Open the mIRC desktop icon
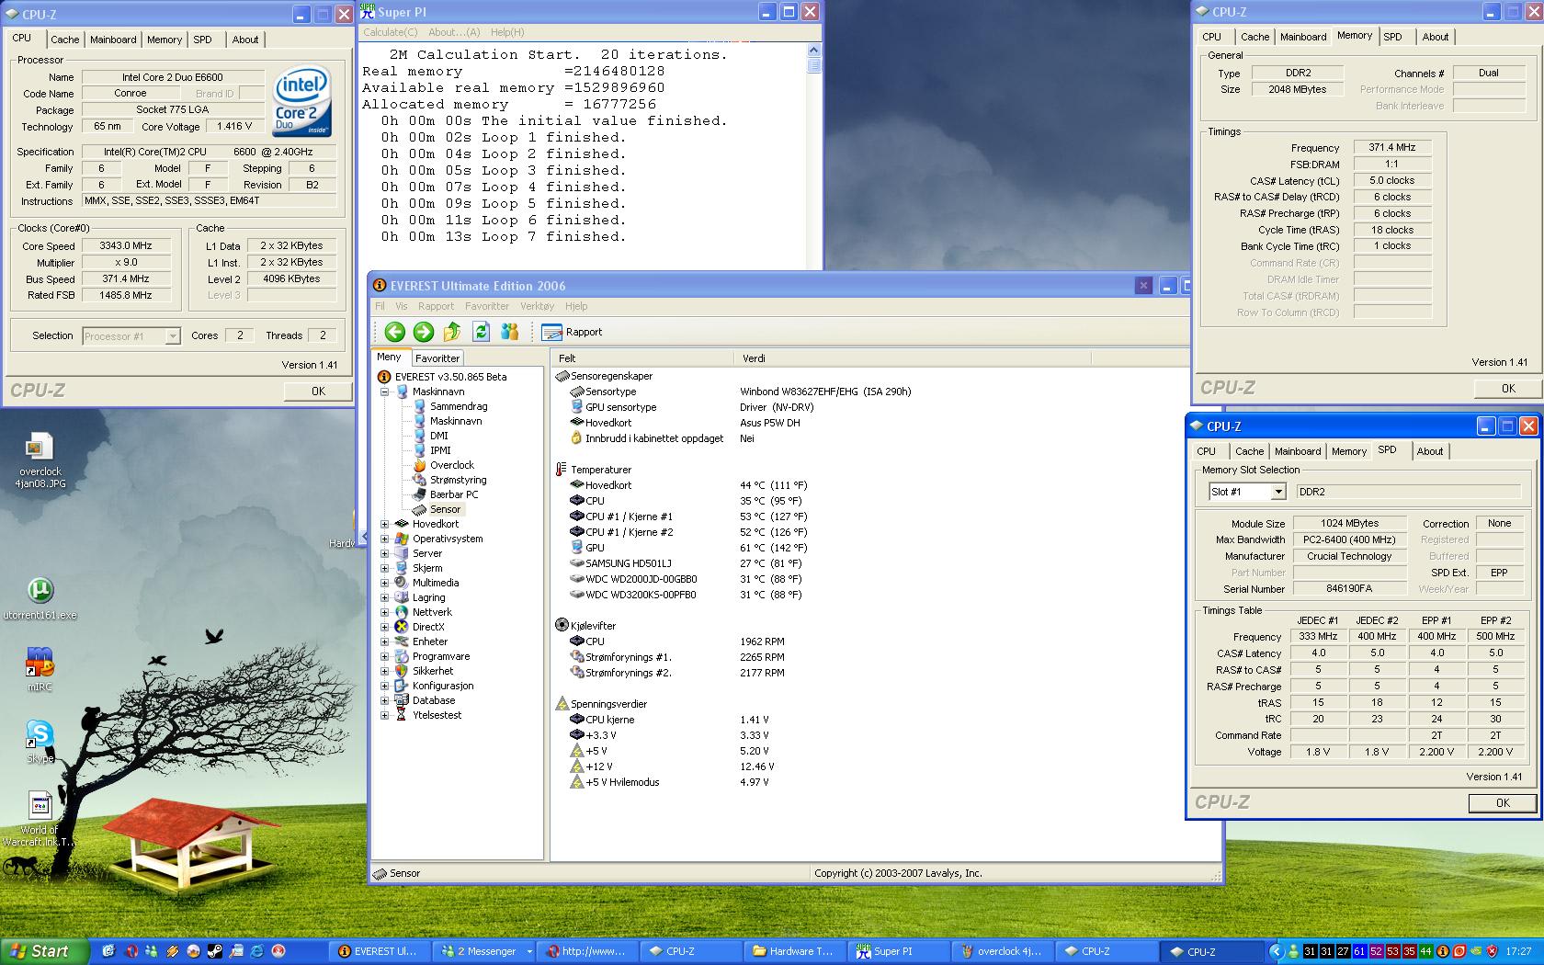Viewport: 1544px width, 965px height. [x=40, y=669]
